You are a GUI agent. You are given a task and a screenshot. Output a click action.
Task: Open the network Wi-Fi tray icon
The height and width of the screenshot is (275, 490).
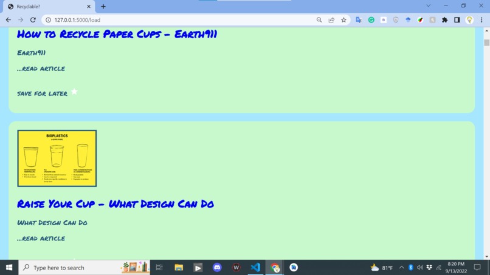[x=439, y=268]
